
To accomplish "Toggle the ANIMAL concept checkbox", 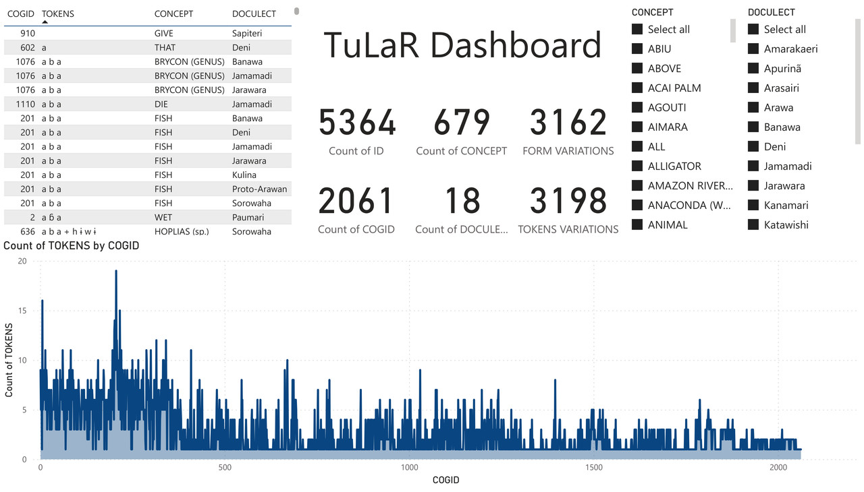I will pyautogui.click(x=637, y=224).
